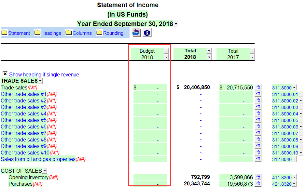Click mouse icon for Other trade sales #8
The height and width of the screenshot is (187, 306).
tap(258, 140)
